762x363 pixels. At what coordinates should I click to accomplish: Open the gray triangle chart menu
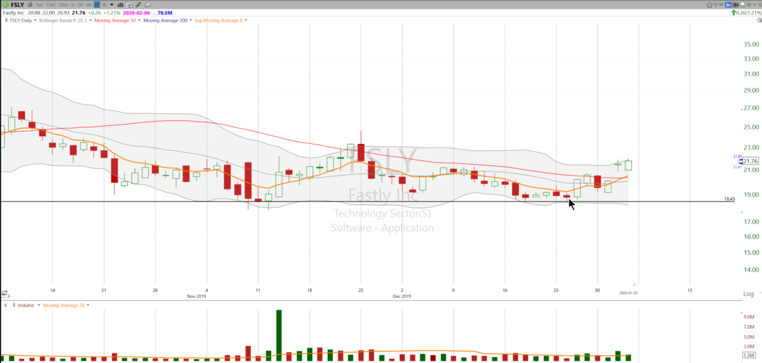pos(755,5)
